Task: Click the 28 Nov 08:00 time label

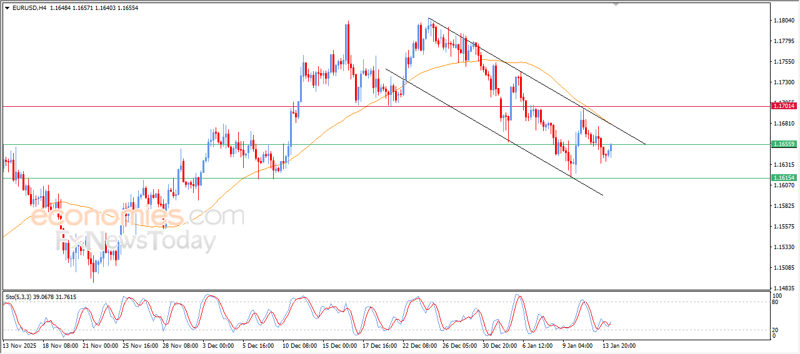Action: click(x=180, y=345)
